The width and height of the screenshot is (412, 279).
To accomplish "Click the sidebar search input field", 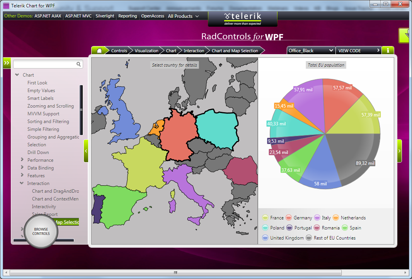I will [45, 64].
